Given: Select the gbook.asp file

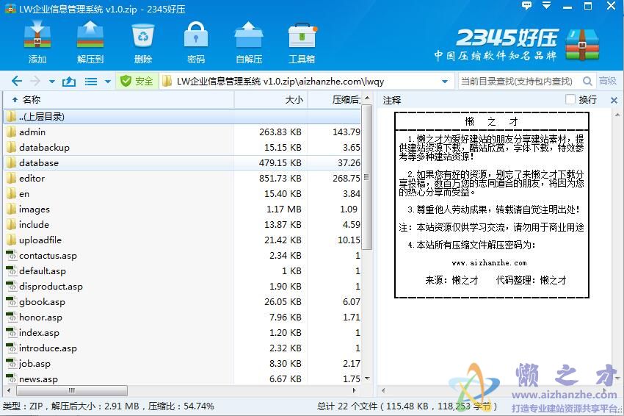Looking at the screenshot, I should [182, 301].
